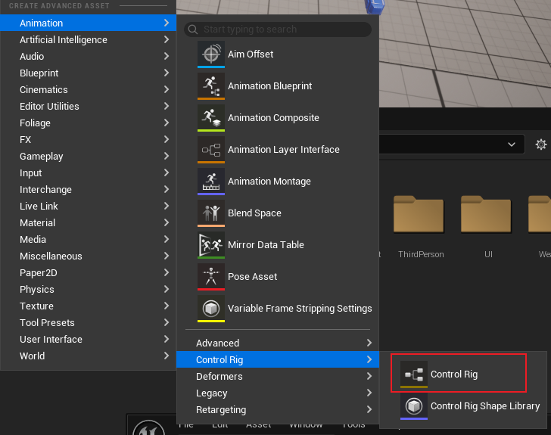The height and width of the screenshot is (435, 551).
Task: Open the Gameplay category
Action: (x=88, y=156)
